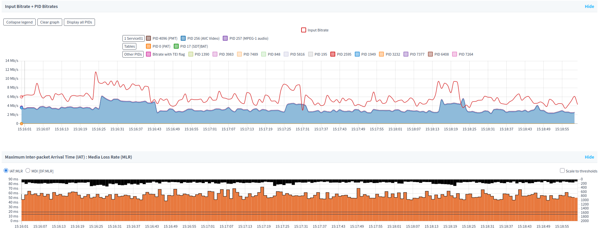602x235 pixels.
Task: Toggle PID 1949 legend swatch
Action: (x=357, y=54)
